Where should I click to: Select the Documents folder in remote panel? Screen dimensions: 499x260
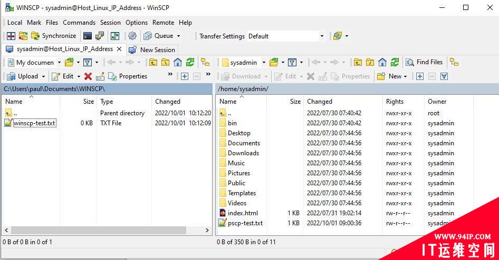(244, 143)
